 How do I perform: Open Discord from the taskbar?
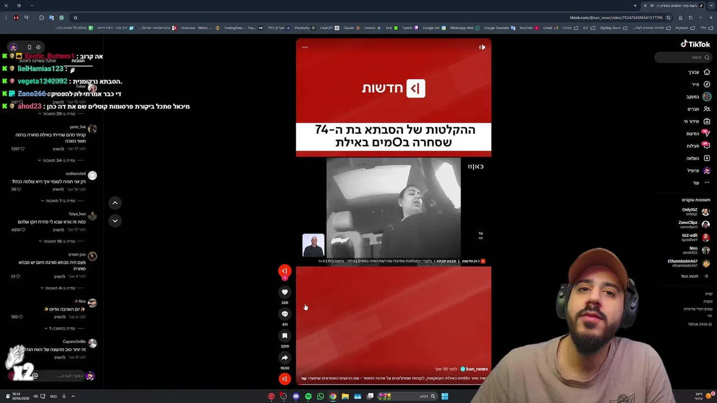pos(296,396)
